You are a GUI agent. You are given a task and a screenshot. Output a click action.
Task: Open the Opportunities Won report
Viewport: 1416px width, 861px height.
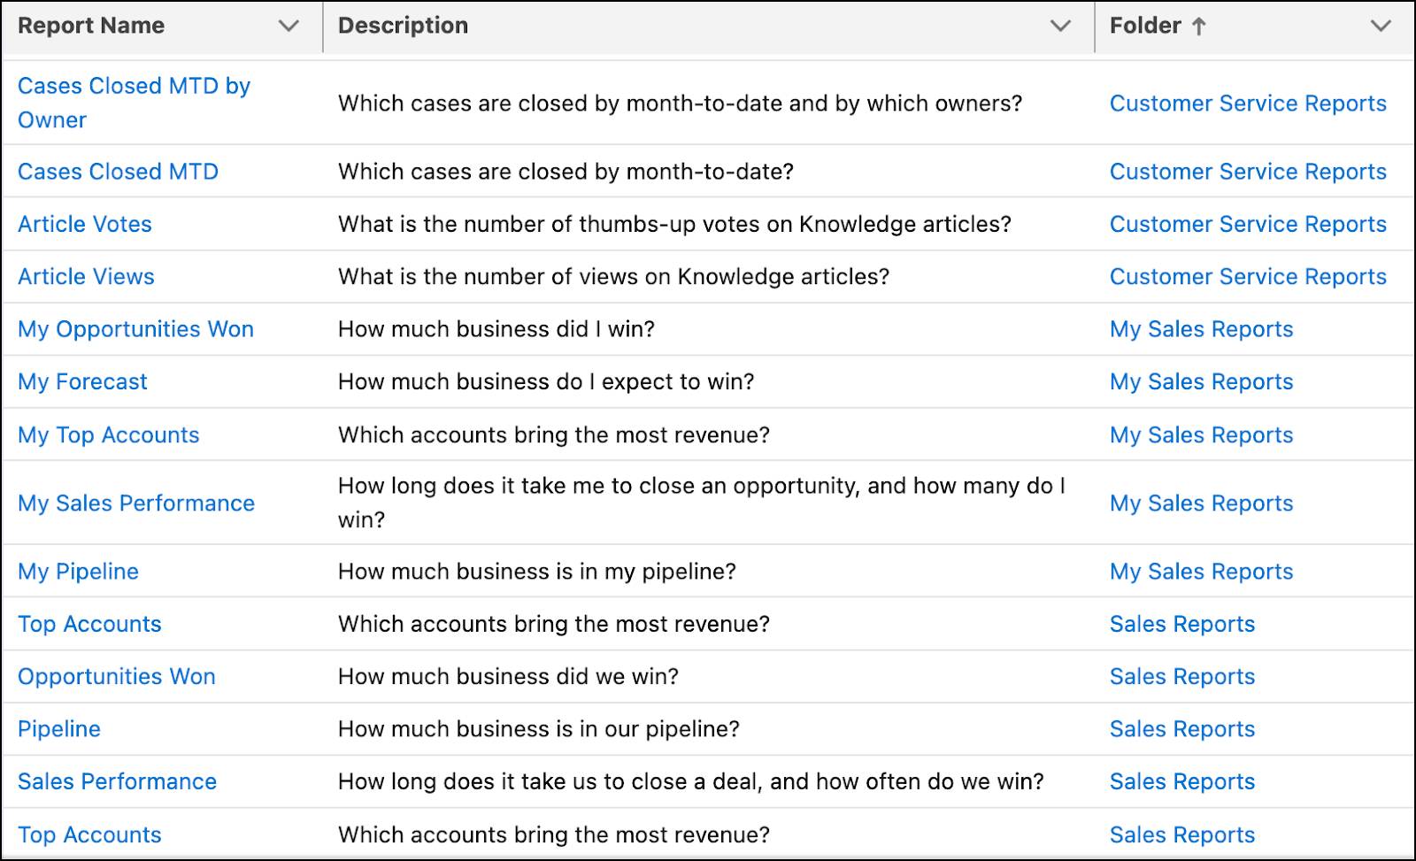[x=117, y=677]
